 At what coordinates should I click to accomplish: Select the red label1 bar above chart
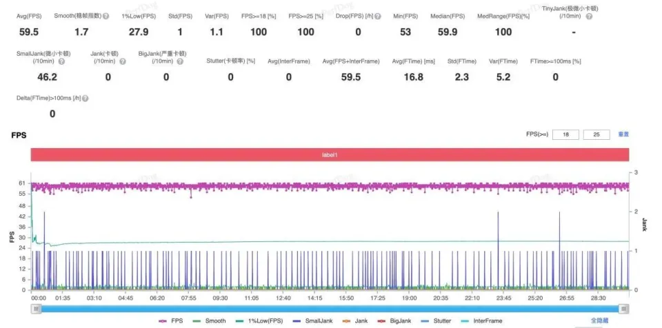(x=330, y=155)
